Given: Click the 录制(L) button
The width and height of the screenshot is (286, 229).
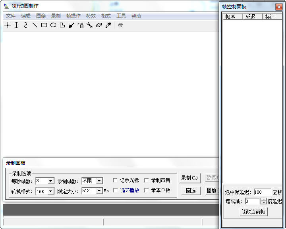Looking at the screenshot, I should [190, 178].
